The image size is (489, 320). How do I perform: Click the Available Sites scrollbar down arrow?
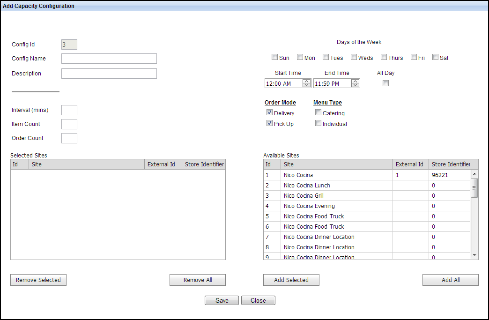[x=474, y=256]
